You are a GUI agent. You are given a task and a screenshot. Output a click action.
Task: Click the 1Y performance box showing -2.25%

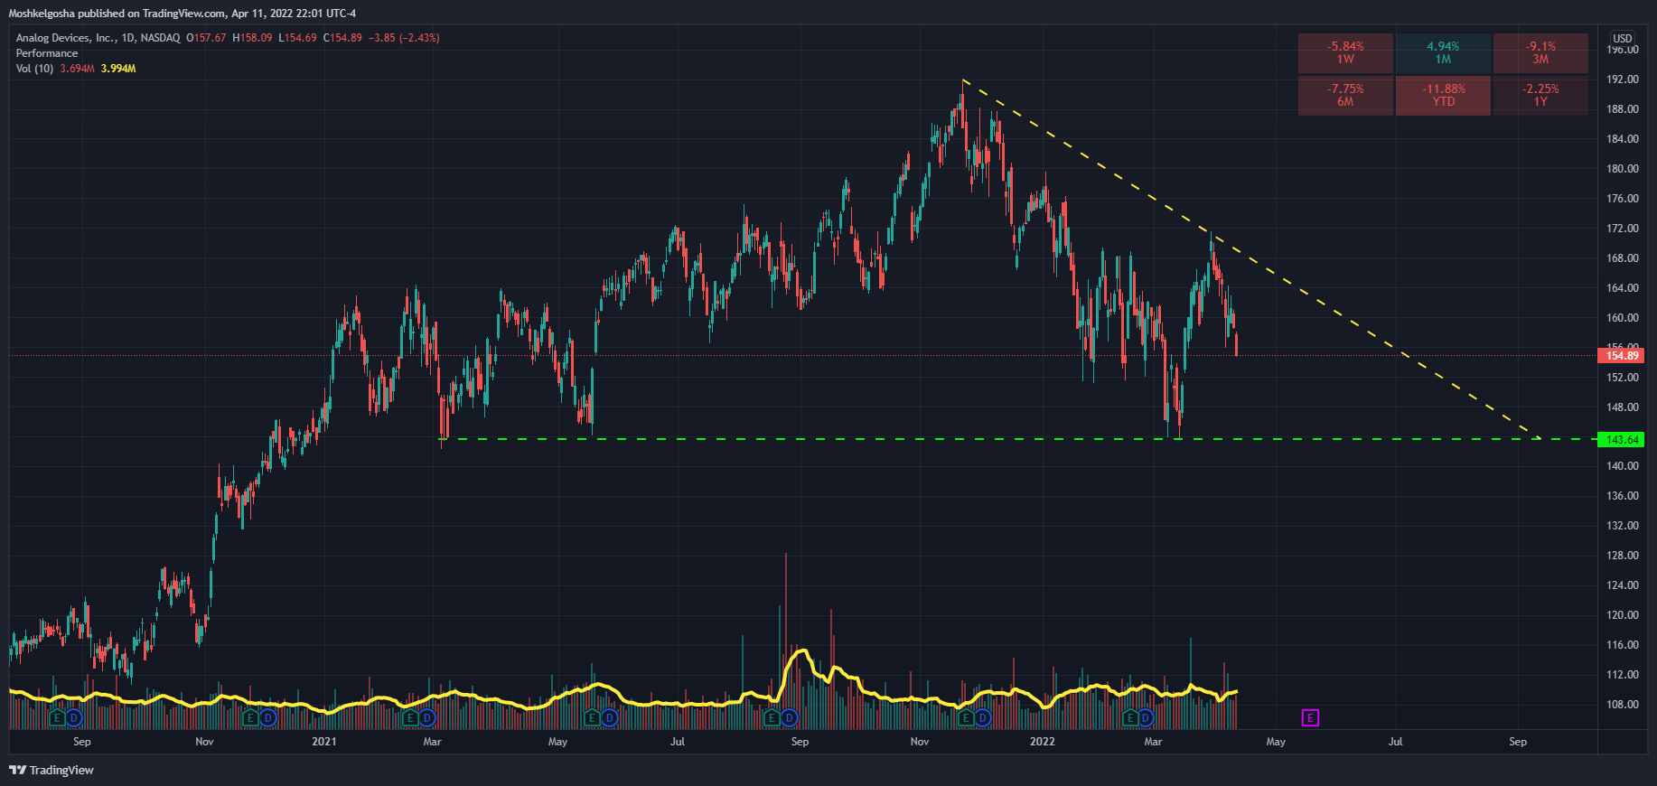click(x=1540, y=95)
